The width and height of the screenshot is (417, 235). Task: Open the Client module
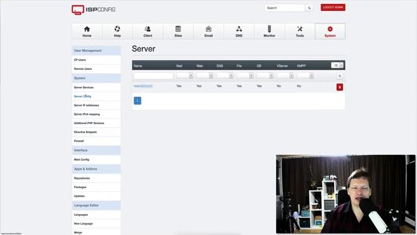click(148, 31)
